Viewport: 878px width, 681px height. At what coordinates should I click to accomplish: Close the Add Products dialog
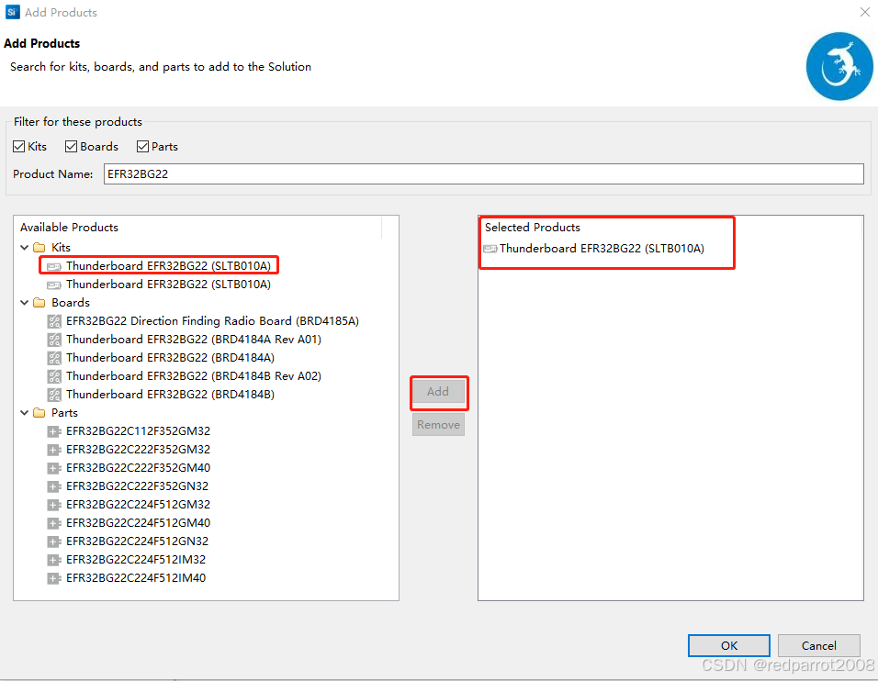[x=864, y=12]
